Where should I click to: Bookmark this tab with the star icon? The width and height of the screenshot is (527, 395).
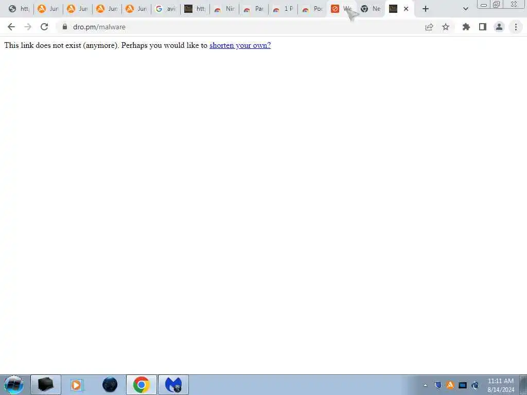tap(446, 27)
